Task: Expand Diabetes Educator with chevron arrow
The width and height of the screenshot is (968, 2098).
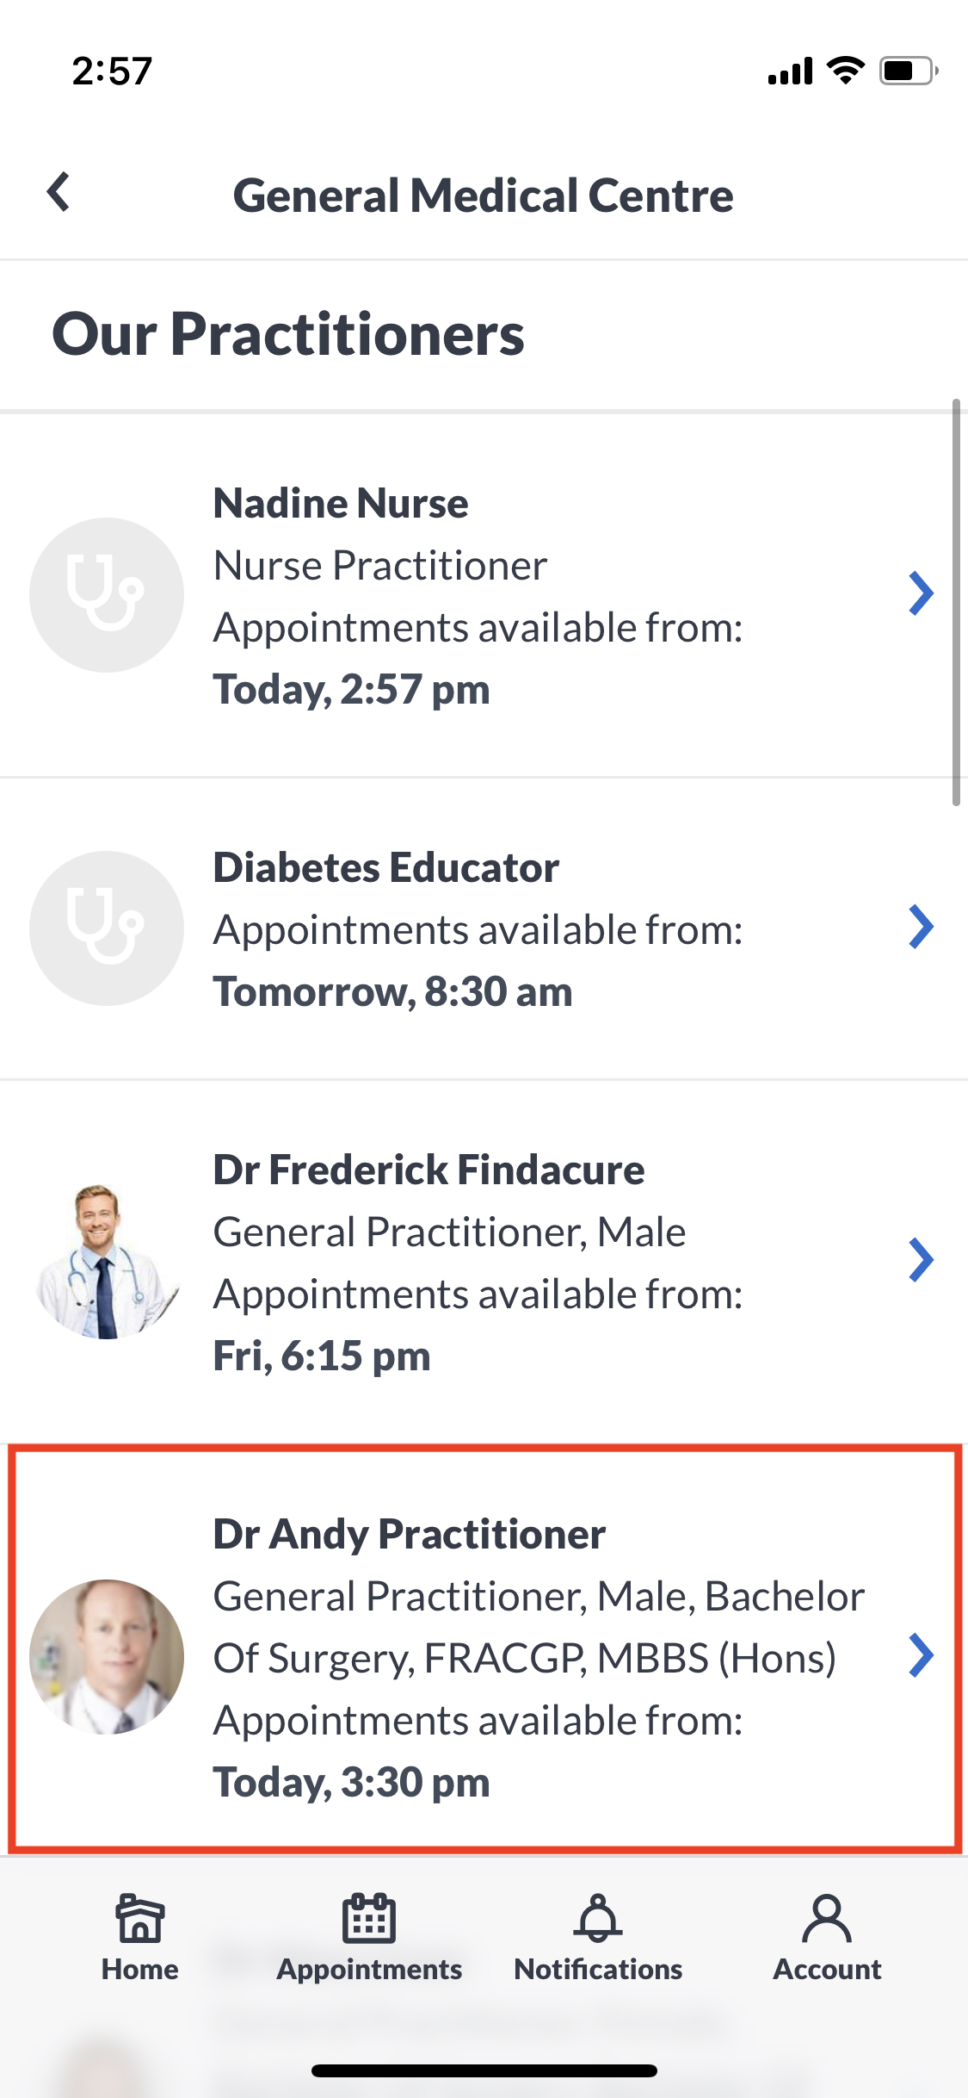Action: coord(921,927)
